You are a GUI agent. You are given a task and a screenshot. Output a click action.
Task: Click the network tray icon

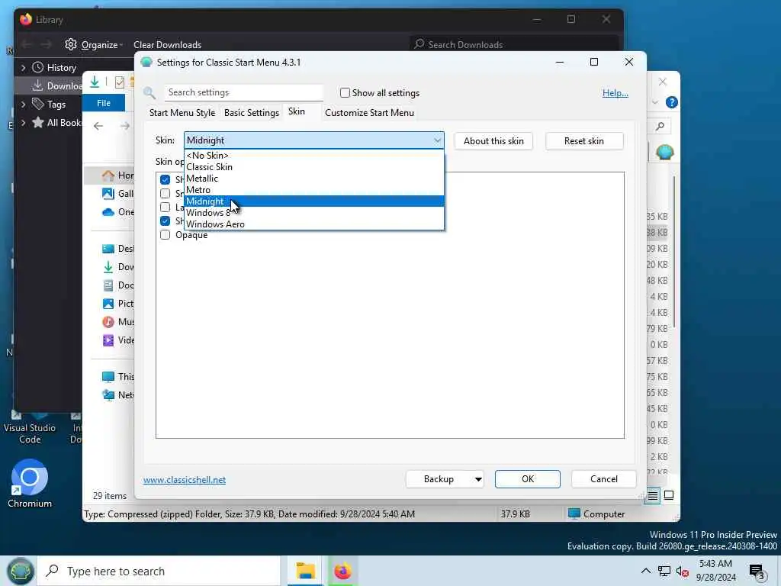coord(664,571)
